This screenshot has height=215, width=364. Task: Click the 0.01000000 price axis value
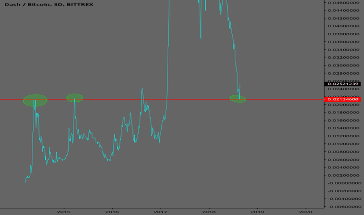[x=343, y=144]
